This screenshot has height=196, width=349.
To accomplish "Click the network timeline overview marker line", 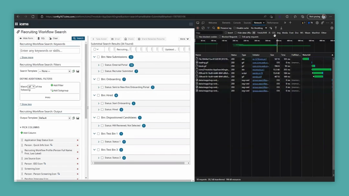I will pyautogui.click(x=277, y=46).
